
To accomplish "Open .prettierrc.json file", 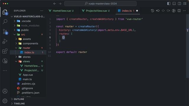I will point(28,93).
